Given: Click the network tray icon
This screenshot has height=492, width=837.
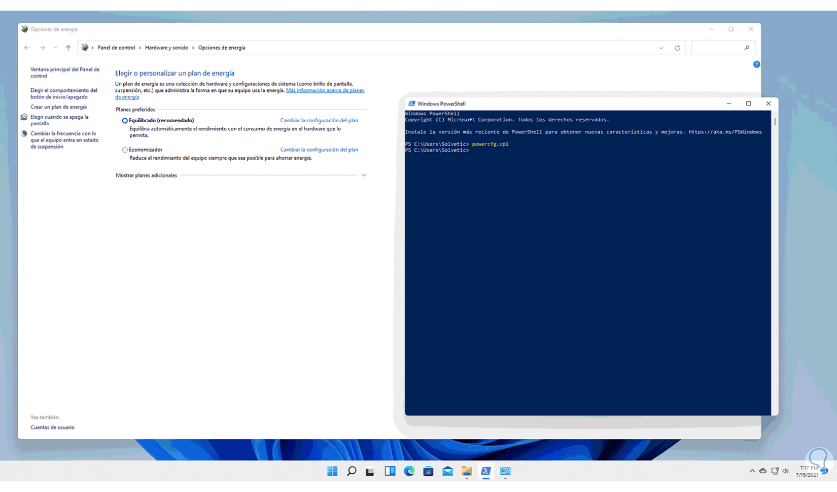Looking at the screenshot, I should tap(775, 471).
